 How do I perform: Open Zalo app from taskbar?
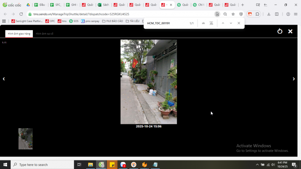point(123,165)
